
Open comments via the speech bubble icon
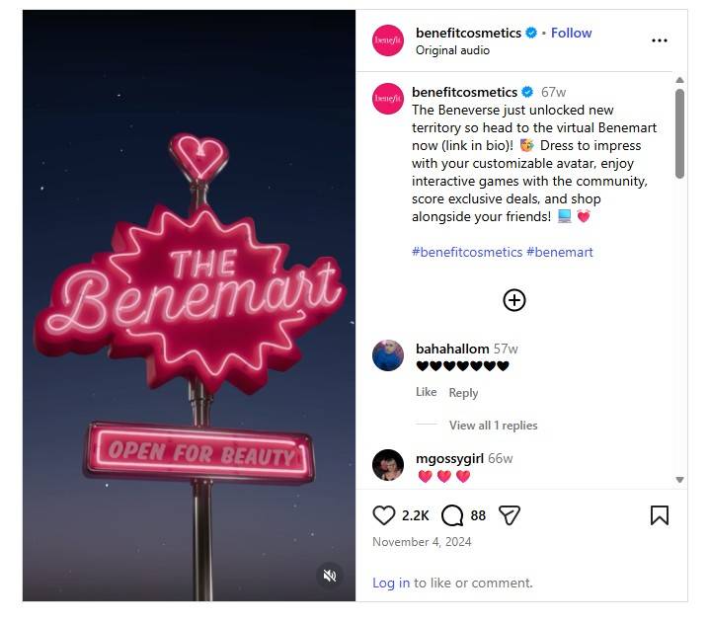[452, 515]
